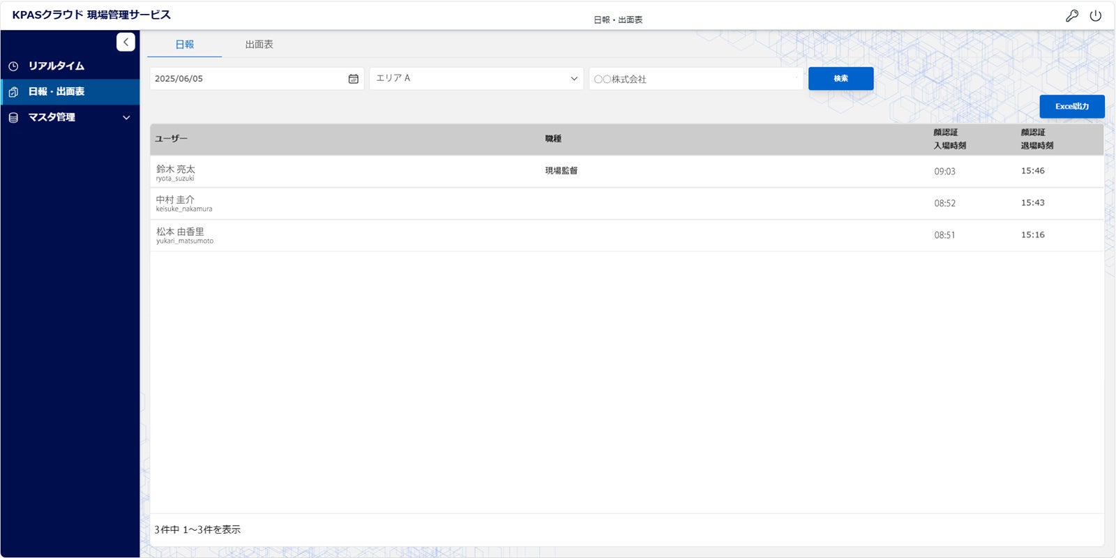Click the ユーザー column header
Screen dimensions: 1116x558
click(x=172, y=139)
